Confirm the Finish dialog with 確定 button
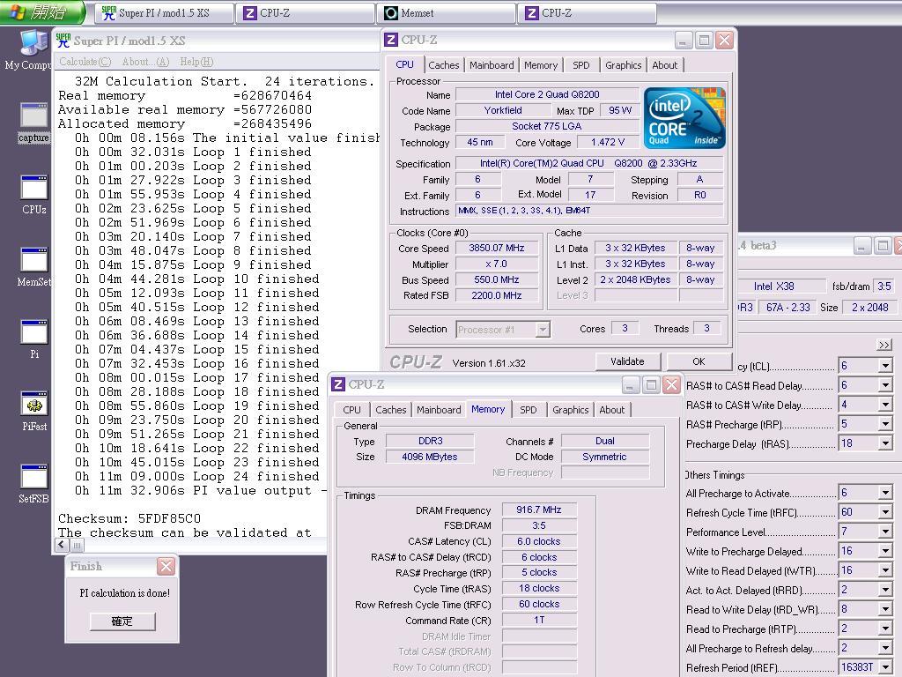Image resolution: width=902 pixels, height=677 pixels. click(122, 621)
